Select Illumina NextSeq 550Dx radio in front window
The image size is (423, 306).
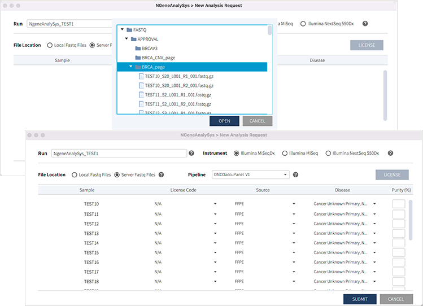(x=328, y=153)
